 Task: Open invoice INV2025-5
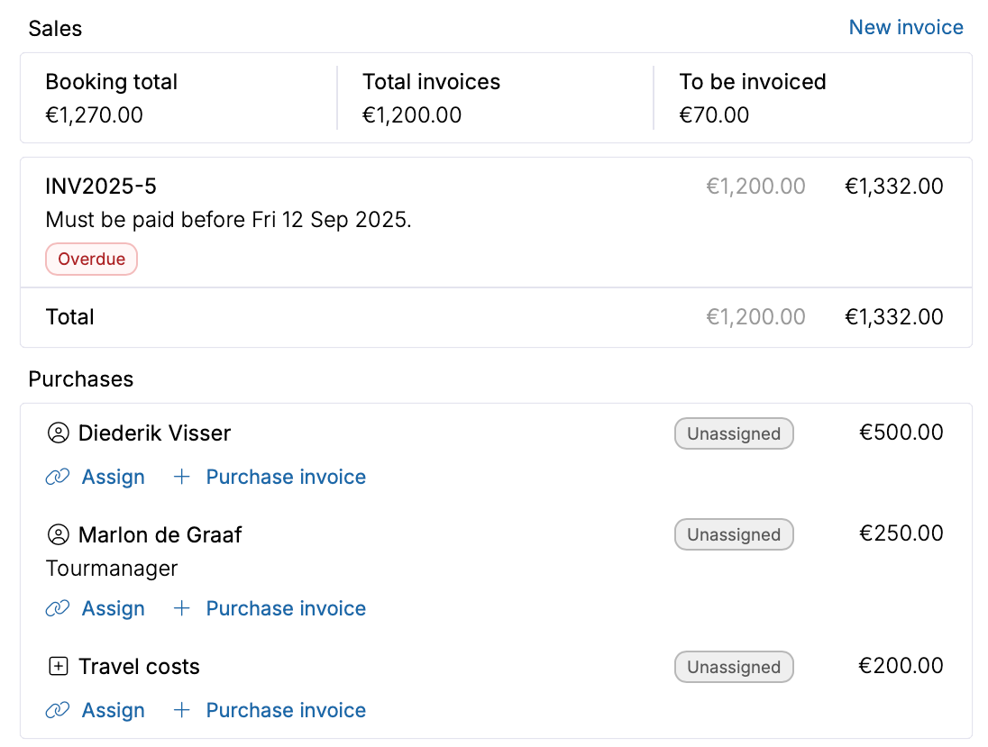click(101, 187)
